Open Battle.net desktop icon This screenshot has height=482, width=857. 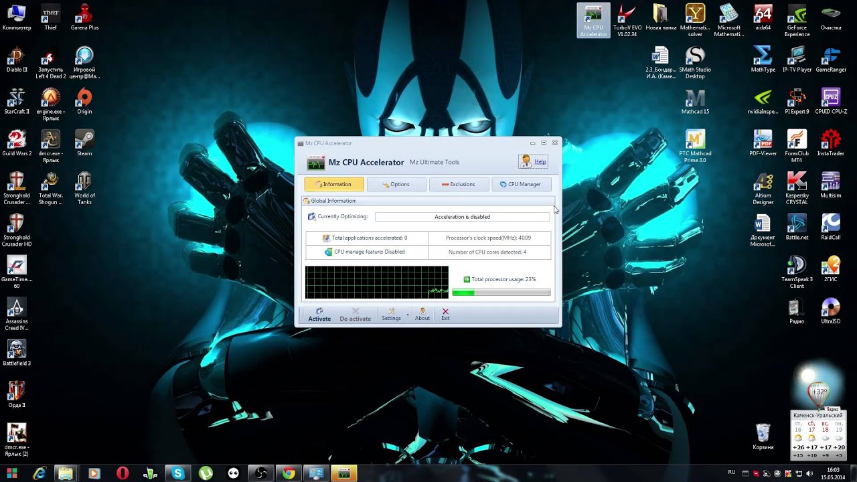[x=797, y=226]
